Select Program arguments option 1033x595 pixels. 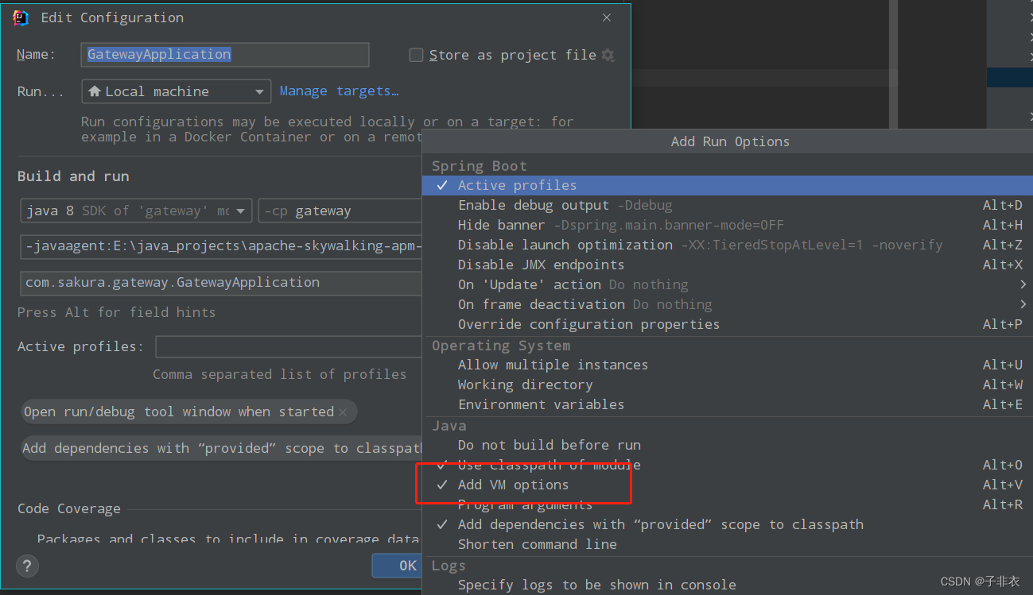pyautogui.click(x=728, y=504)
